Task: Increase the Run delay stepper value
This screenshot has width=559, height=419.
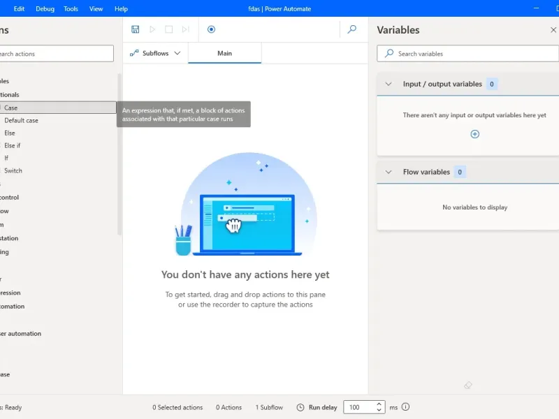Action: tap(379, 404)
